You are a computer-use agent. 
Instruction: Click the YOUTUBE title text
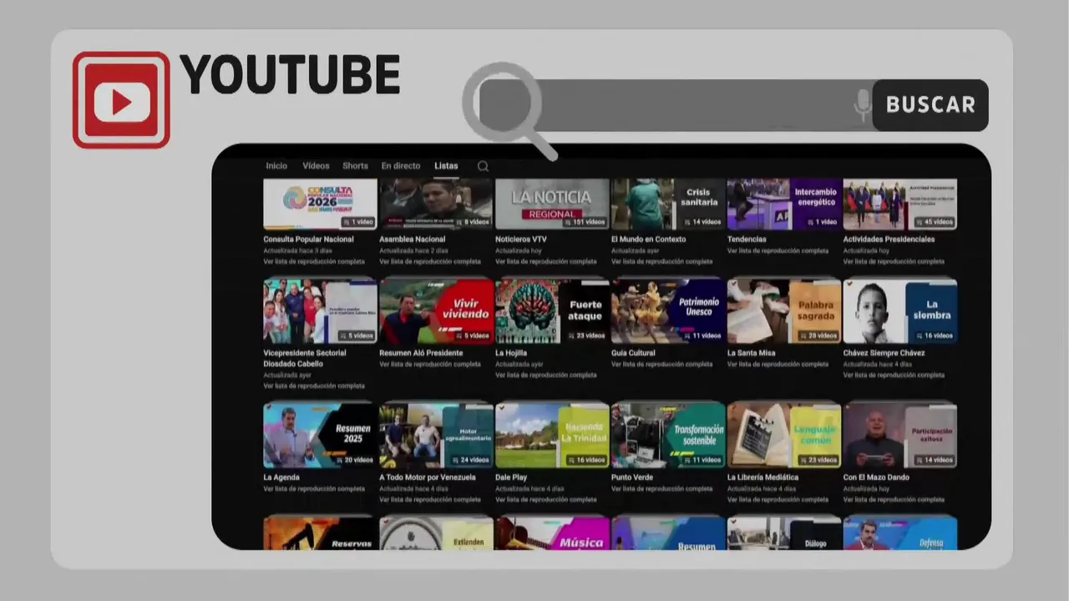coord(290,75)
